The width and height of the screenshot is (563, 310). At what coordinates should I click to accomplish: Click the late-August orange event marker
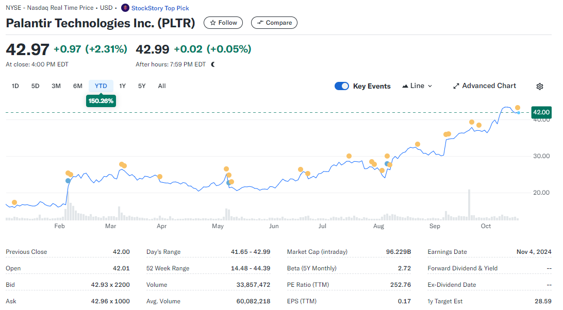[x=417, y=144]
